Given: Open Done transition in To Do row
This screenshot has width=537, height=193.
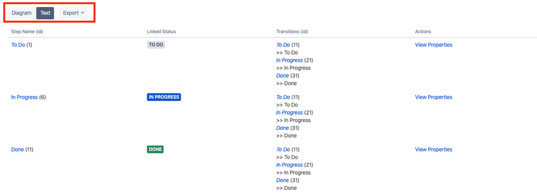Looking at the screenshot, I should click(283, 76).
